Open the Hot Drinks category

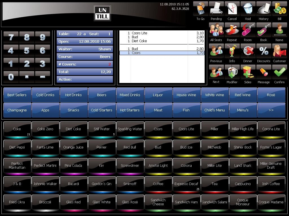coord(73,95)
